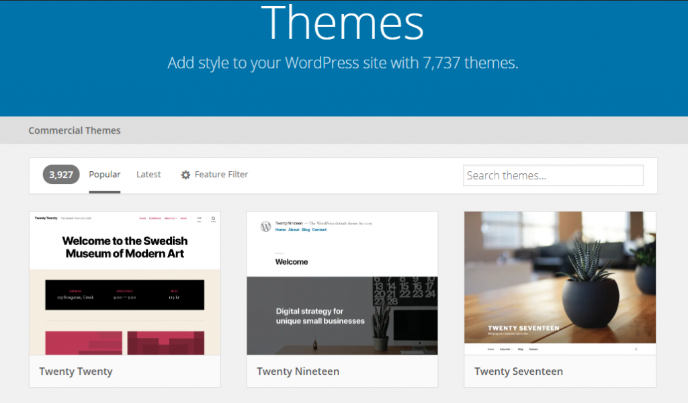Viewport: 688px width, 403px height.
Task: Switch to the Latest tab
Action: pyautogui.click(x=148, y=175)
